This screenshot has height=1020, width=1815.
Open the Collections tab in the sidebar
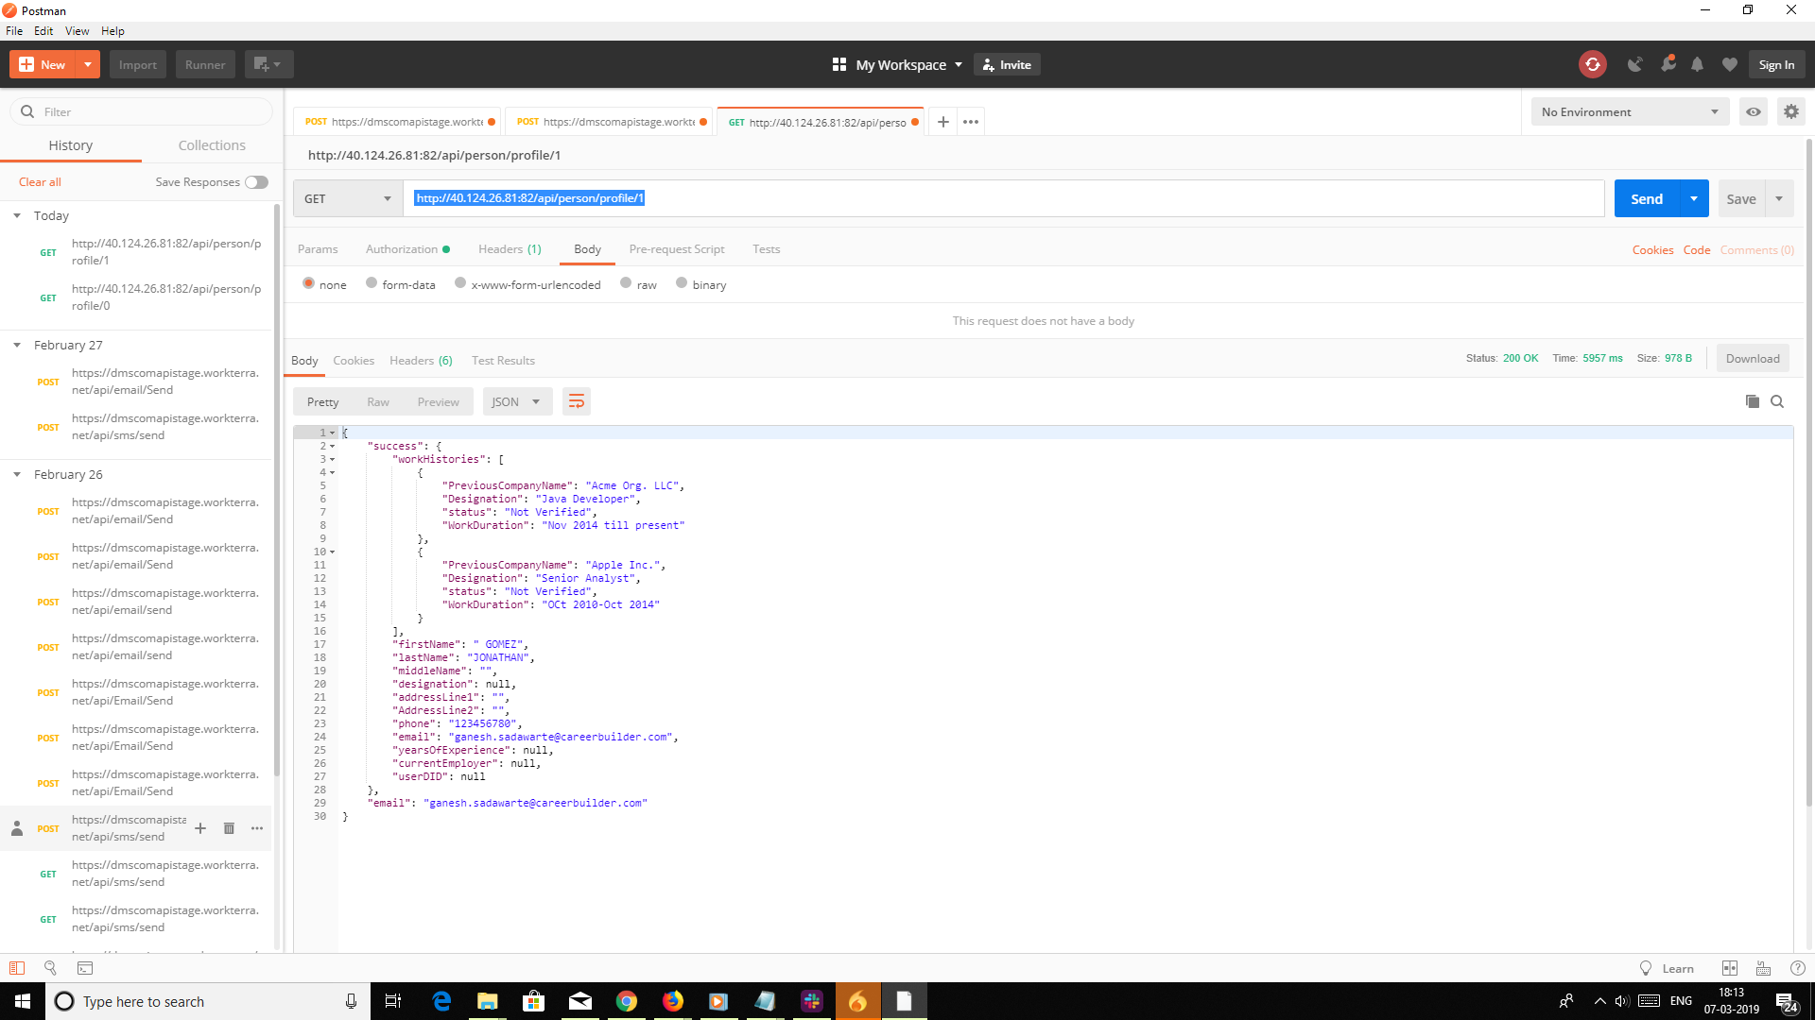pos(212,144)
